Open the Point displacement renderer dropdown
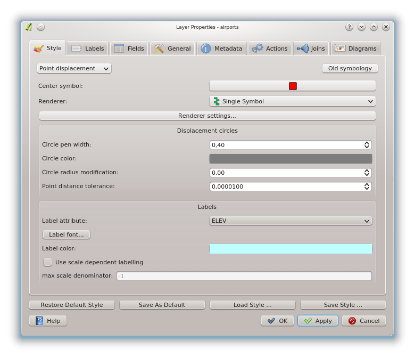Image resolution: width=415 pixels, height=357 pixels. [74, 68]
